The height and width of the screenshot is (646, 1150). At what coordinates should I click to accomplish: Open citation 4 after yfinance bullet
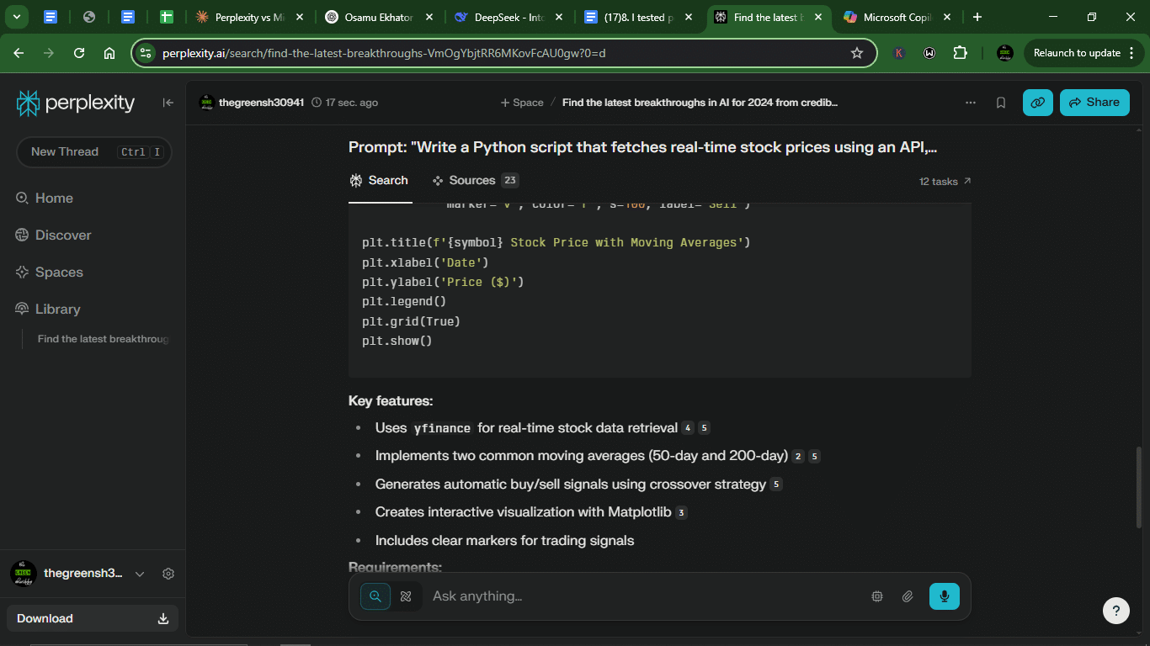coord(688,428)
